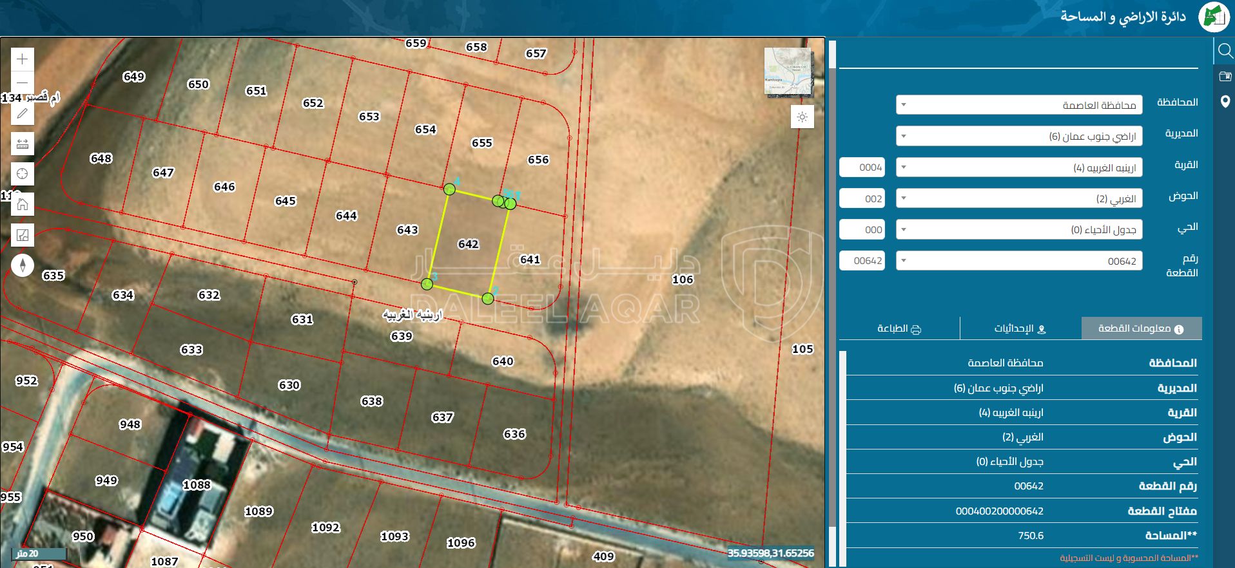Open the القرية village dropdown

1019,167
